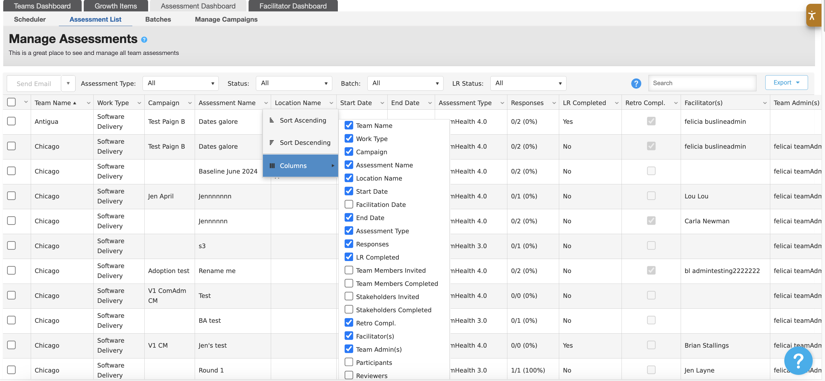Select the Antigua row checkbox
825x381 pixels.
(x=11, y=121)
